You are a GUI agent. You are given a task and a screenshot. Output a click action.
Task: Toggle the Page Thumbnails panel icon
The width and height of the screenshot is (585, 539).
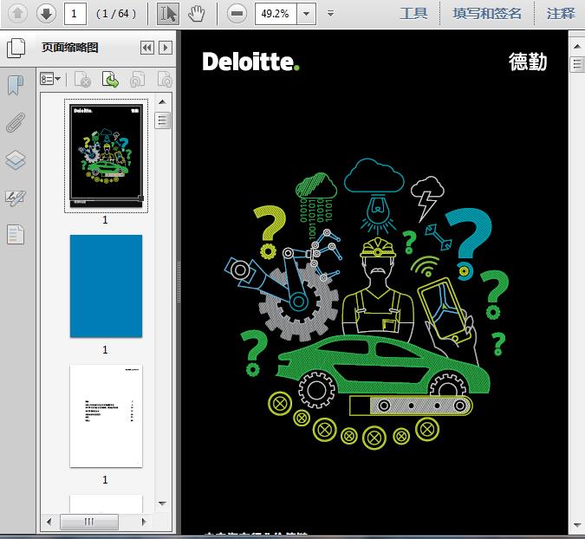tap(16, 49)
